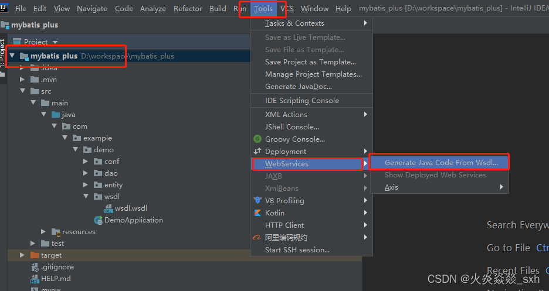Click the Kotlin logo icon
The height and width of the screenshot is (291, 549).
pyautogui.click(x=257, y=213)
